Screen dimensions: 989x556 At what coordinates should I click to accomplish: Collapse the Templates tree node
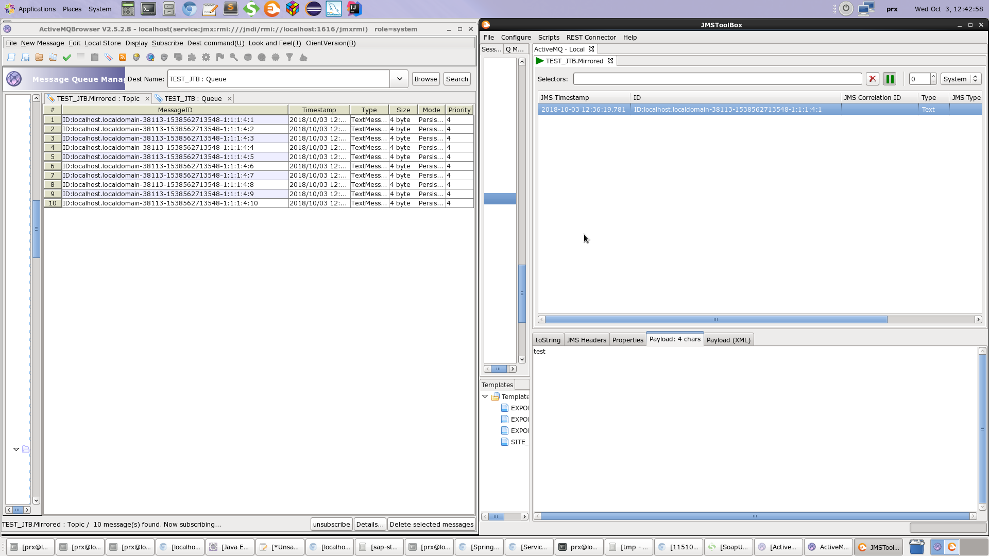pos(485,396)
